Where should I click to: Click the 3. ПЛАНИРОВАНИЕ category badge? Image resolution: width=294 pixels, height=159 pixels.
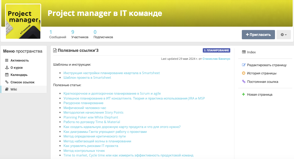216,50
